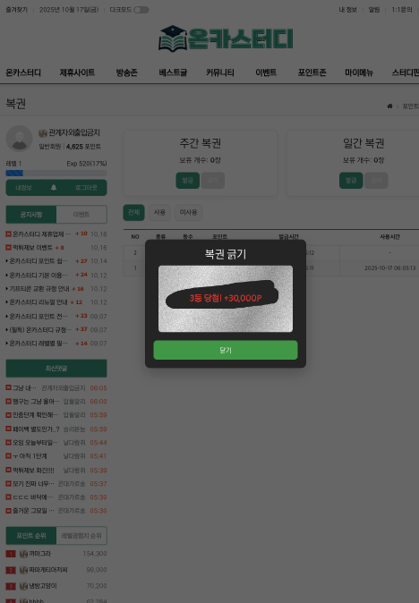Open the comment 즐거운 그묘일

[33, 511]
